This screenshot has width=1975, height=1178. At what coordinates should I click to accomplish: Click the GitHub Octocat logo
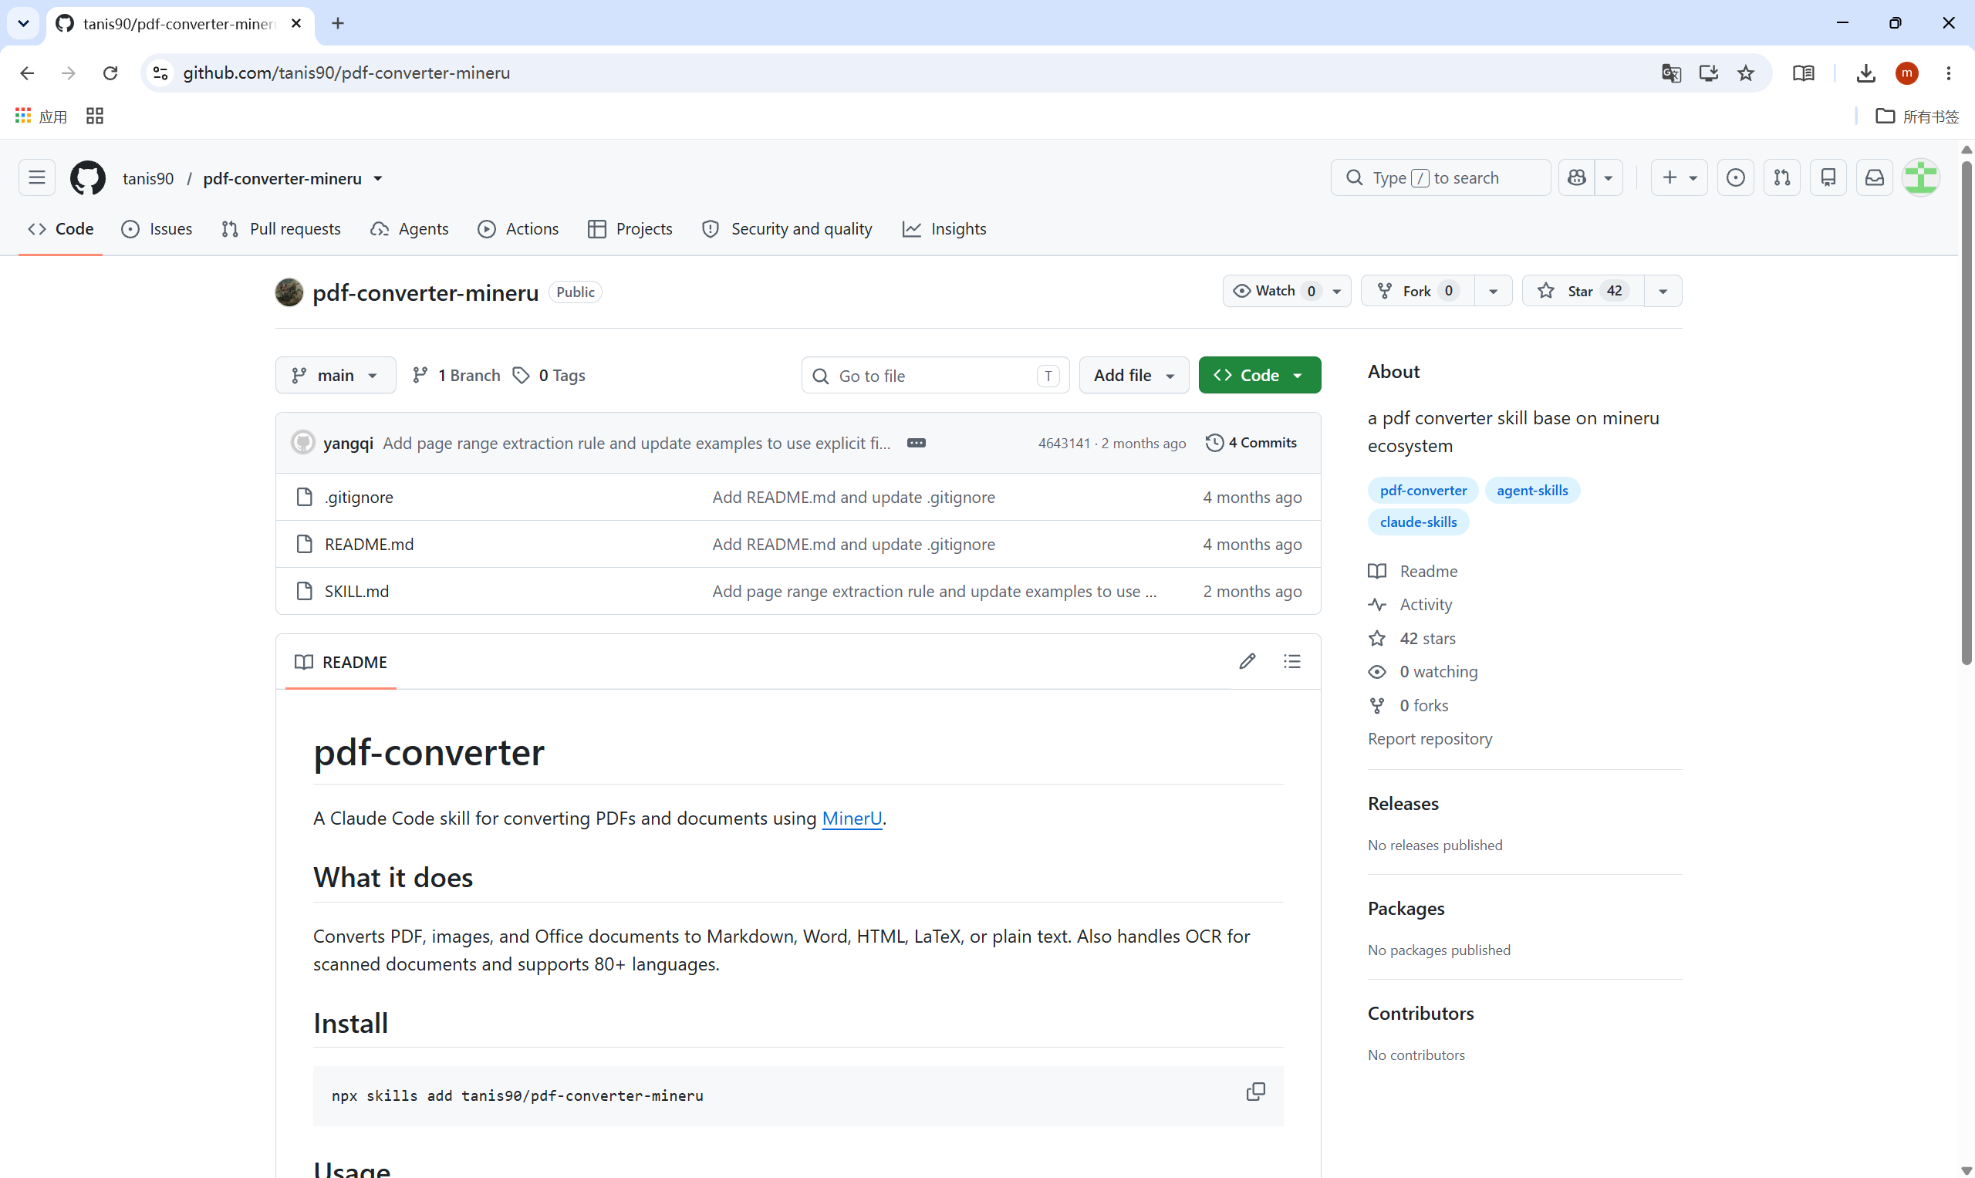click(87, 177)
